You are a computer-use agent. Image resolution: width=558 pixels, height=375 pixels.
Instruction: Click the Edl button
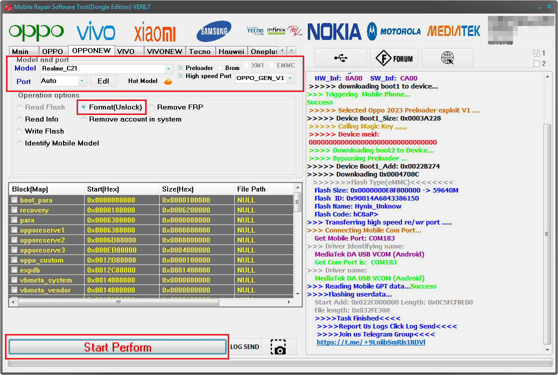click(103, 81)
